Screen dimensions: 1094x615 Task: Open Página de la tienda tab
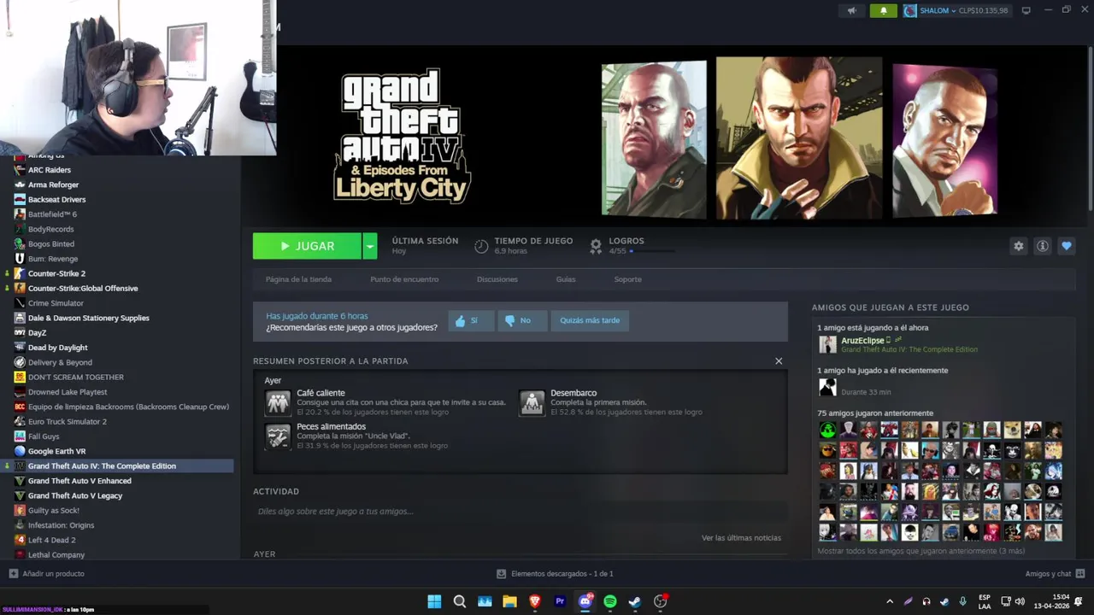click(x=298, y=279)
